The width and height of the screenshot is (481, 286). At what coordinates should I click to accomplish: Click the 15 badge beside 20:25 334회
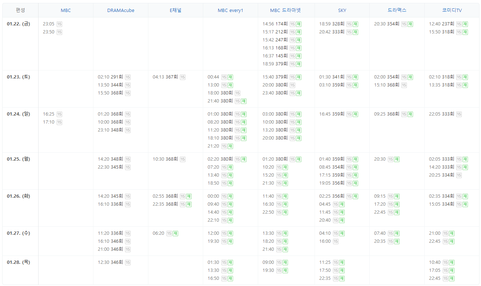(459, 175)
